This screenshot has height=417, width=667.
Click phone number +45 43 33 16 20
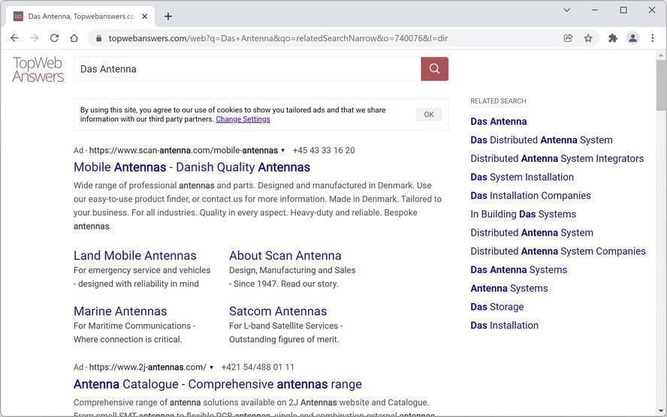324,150
